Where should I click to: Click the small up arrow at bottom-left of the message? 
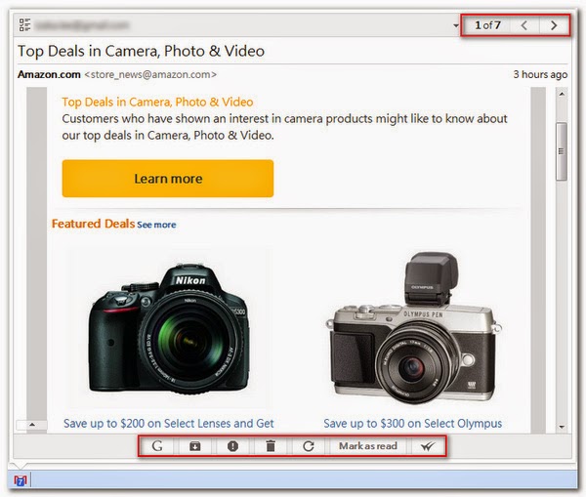click(32, 424)
